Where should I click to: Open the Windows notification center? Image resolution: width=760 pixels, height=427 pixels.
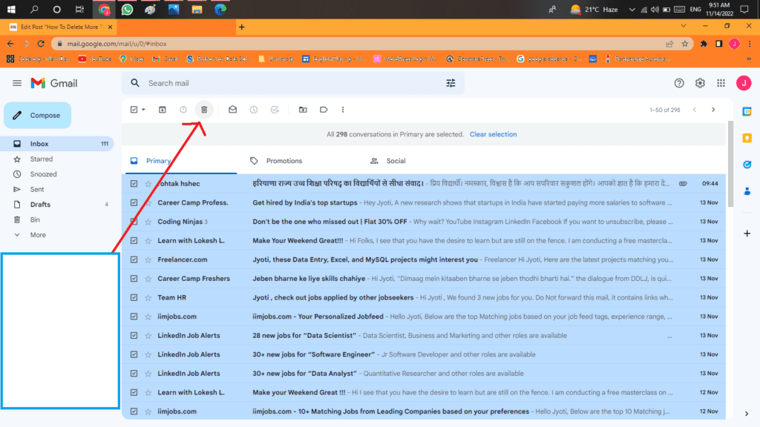point(744,9)
